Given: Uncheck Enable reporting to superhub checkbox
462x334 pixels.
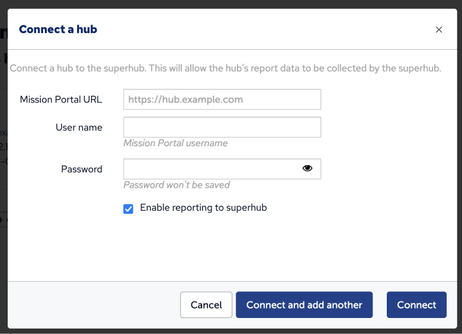Looking at the screenshot, I should (x=128, y=208).
